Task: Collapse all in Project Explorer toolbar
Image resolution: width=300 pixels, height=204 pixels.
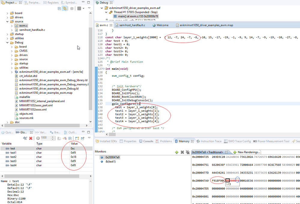Action: [59, 8]
